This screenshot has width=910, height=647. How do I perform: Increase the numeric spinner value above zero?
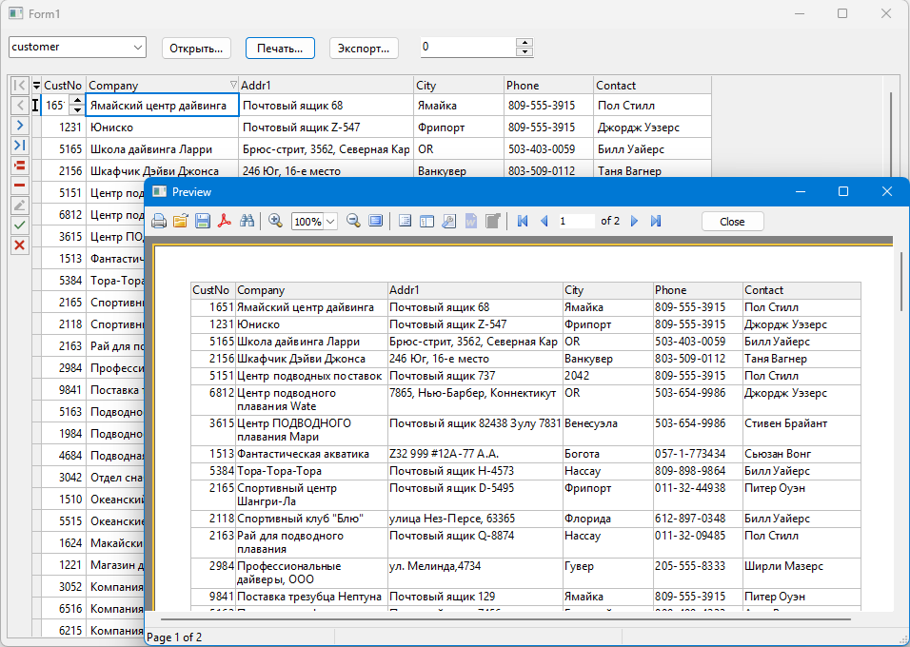pos(524,42)
